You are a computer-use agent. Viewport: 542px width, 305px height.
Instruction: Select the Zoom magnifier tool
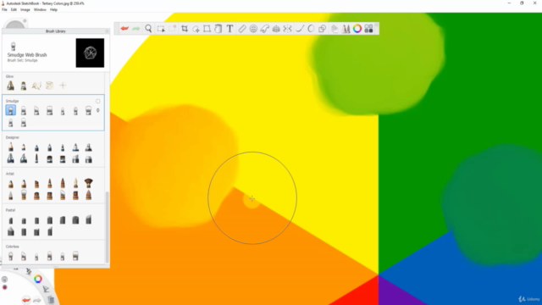coord(148,28)
